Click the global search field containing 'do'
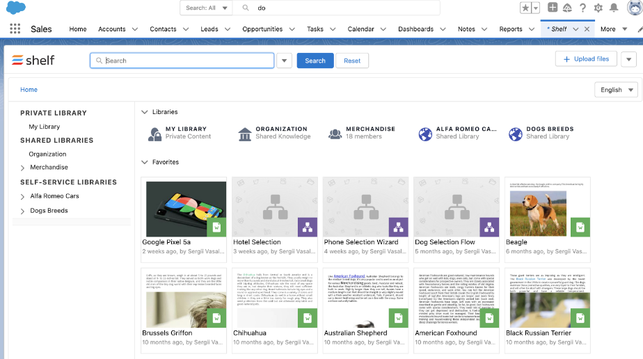The image size is (643, 359). tap(336, 8)
